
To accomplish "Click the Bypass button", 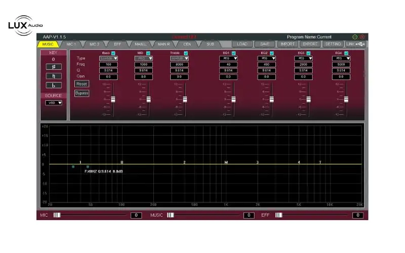I will [x=82, y=93].
